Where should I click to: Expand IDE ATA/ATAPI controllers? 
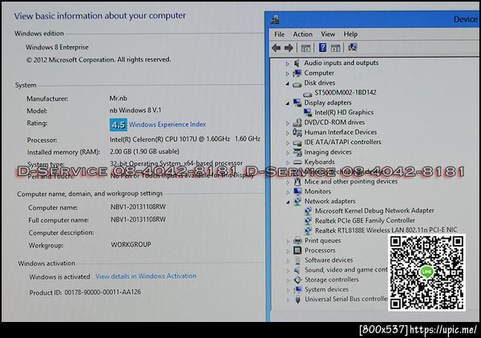288,143
